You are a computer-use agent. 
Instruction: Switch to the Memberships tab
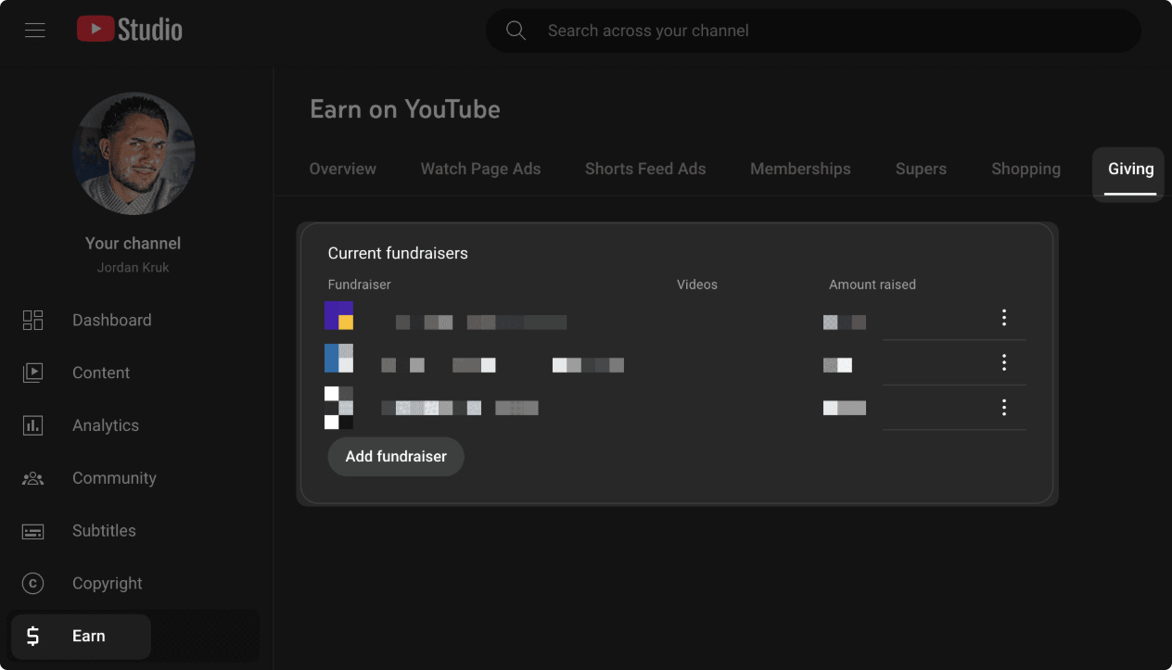tap(800, 169)
